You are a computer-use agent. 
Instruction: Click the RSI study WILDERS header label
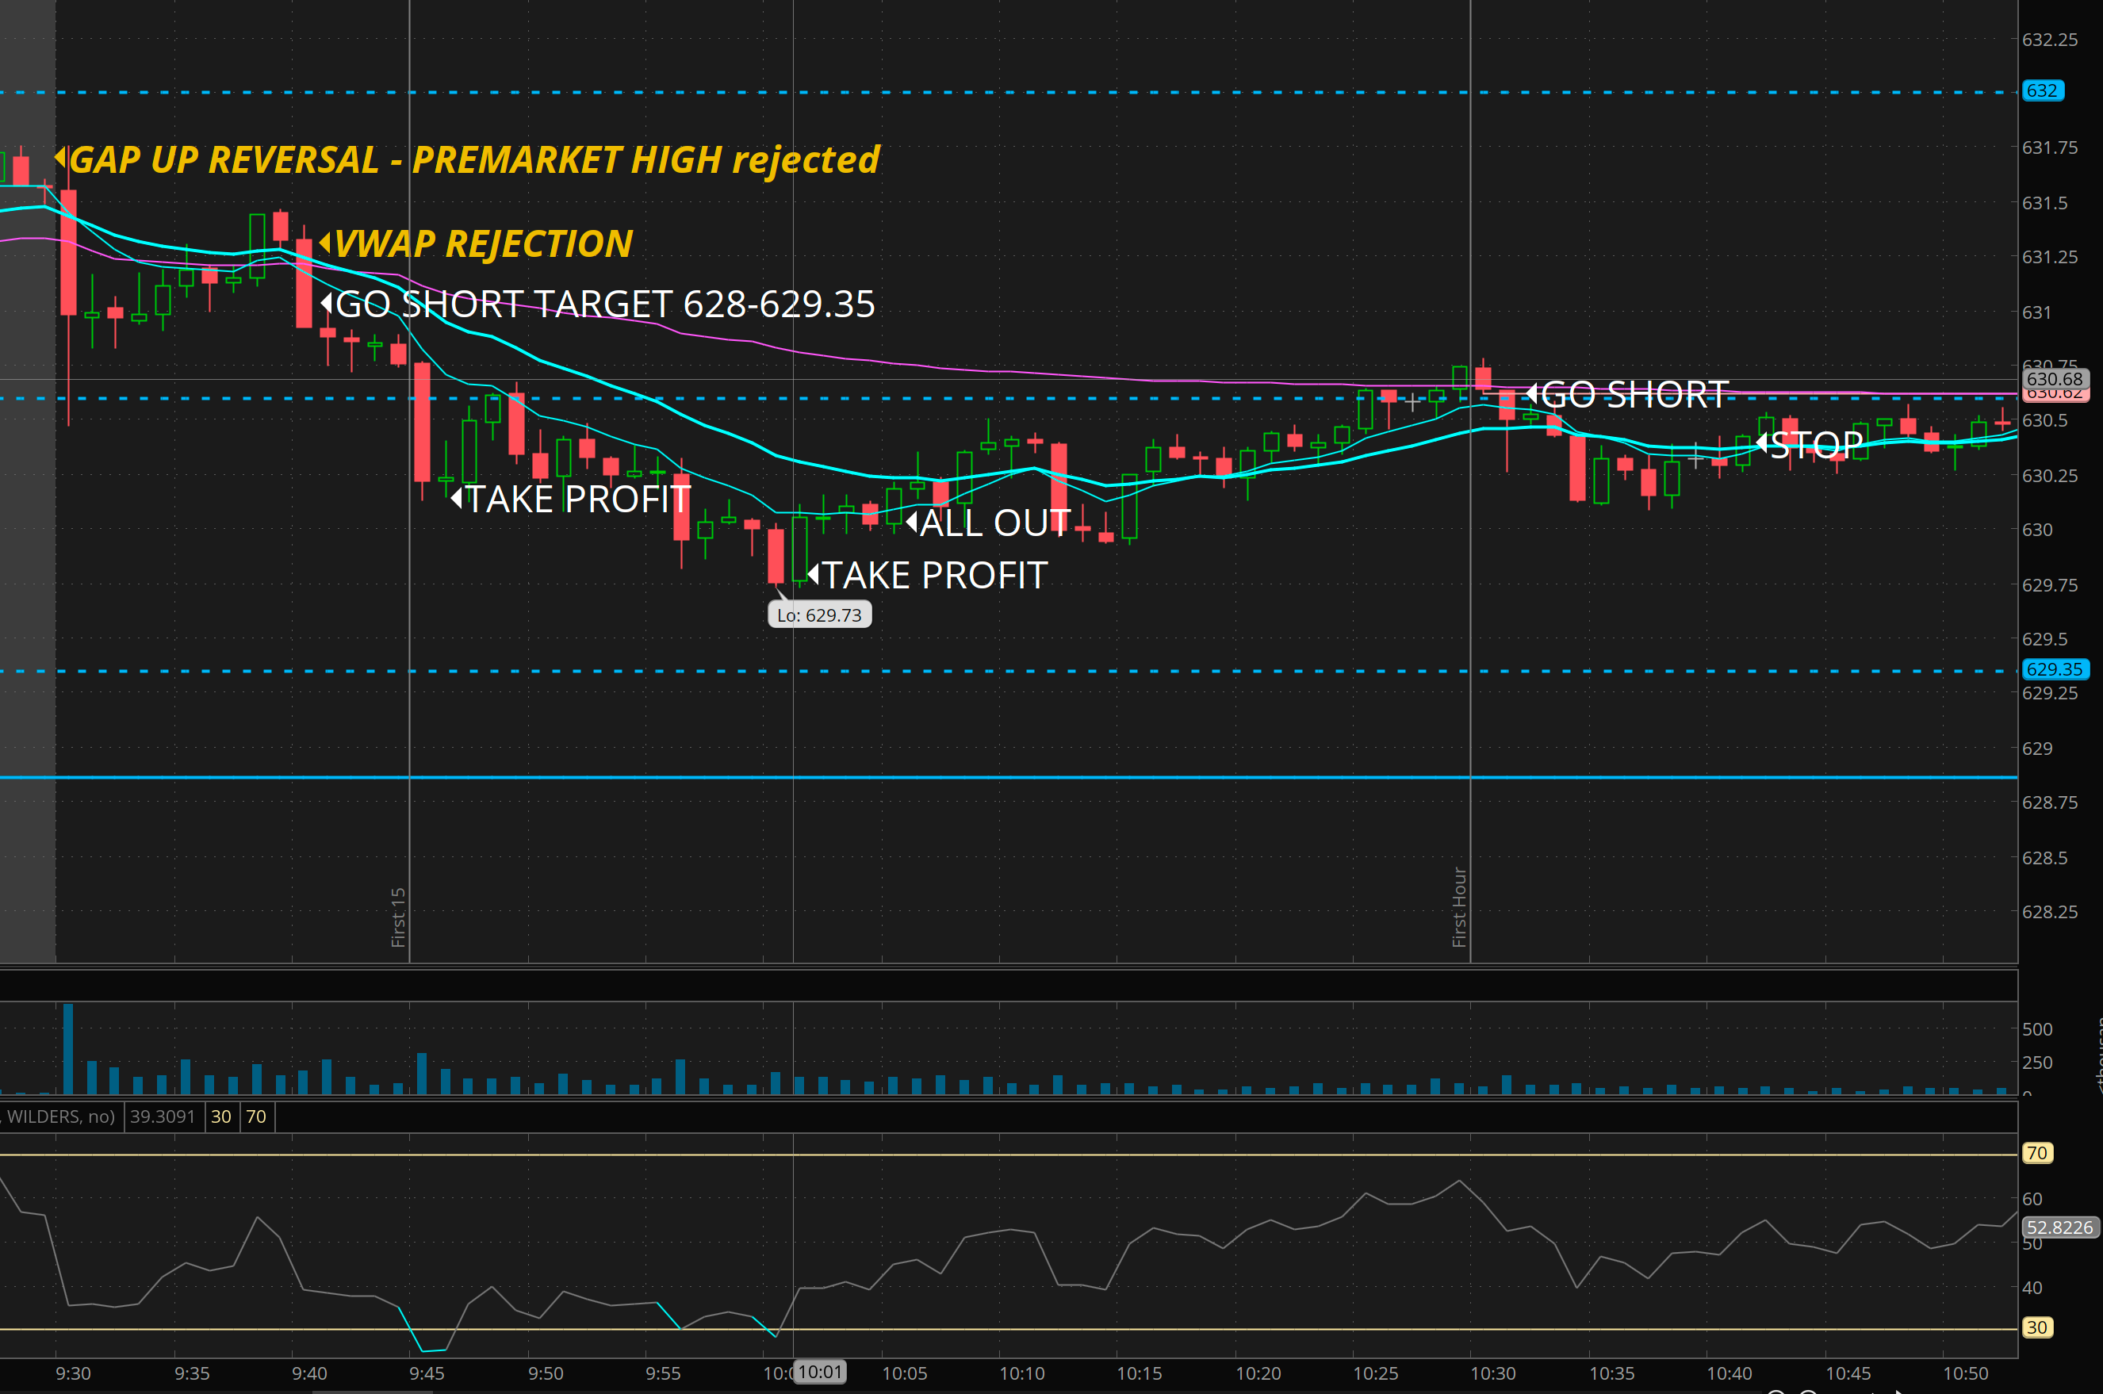pos(59,1116)
